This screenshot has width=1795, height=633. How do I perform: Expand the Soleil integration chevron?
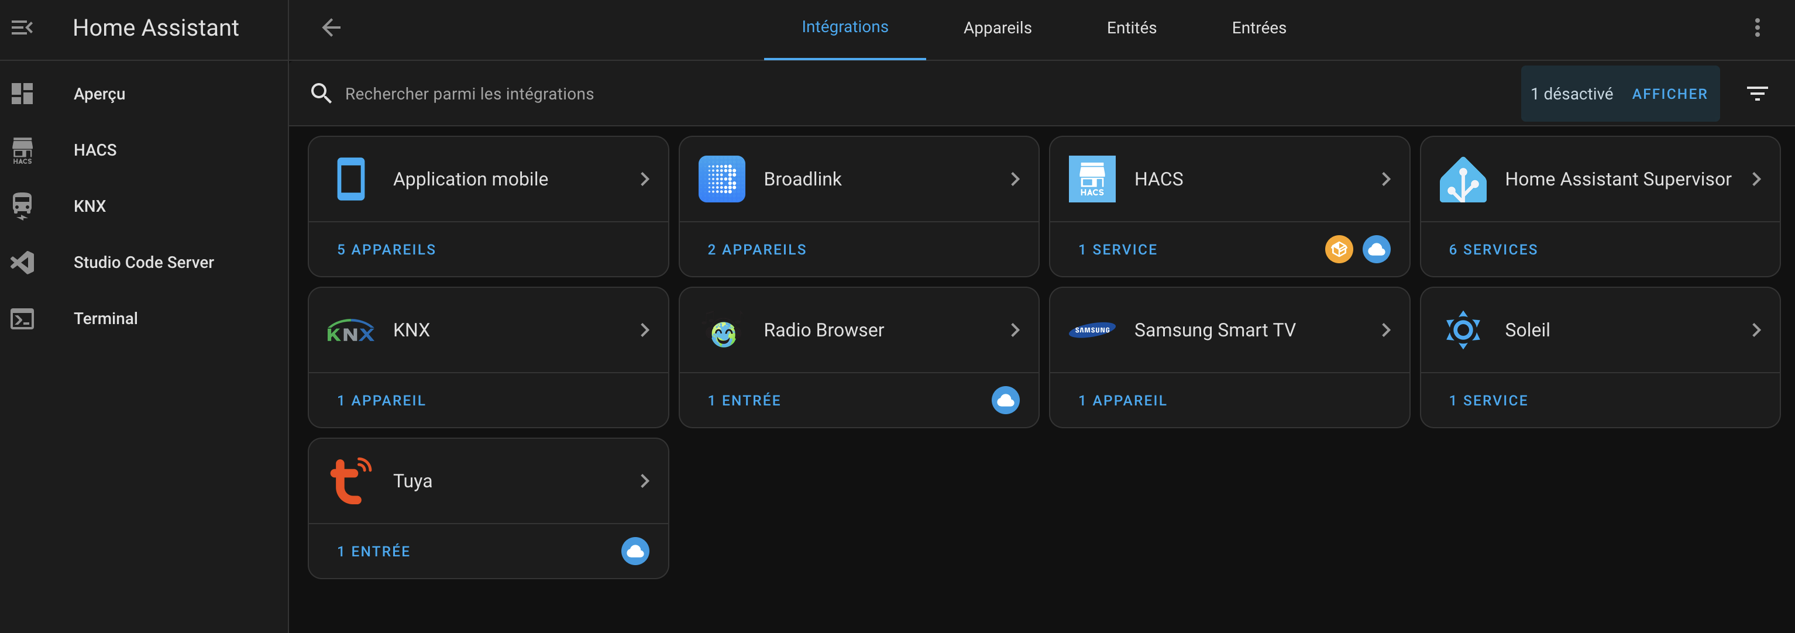1756,331
